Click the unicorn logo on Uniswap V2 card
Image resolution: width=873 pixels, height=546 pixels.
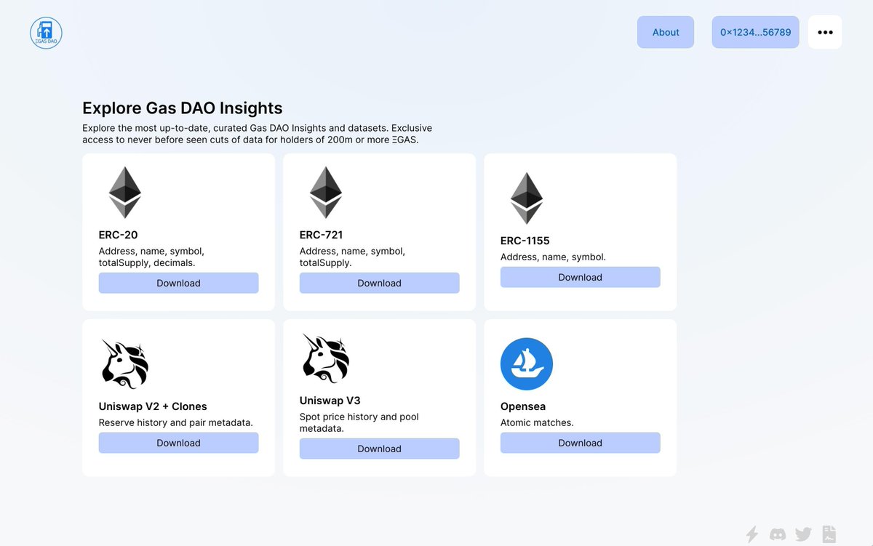(125, 364)
